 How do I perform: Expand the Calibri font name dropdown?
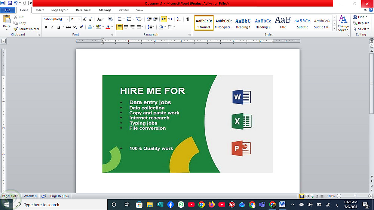(67, 19)
